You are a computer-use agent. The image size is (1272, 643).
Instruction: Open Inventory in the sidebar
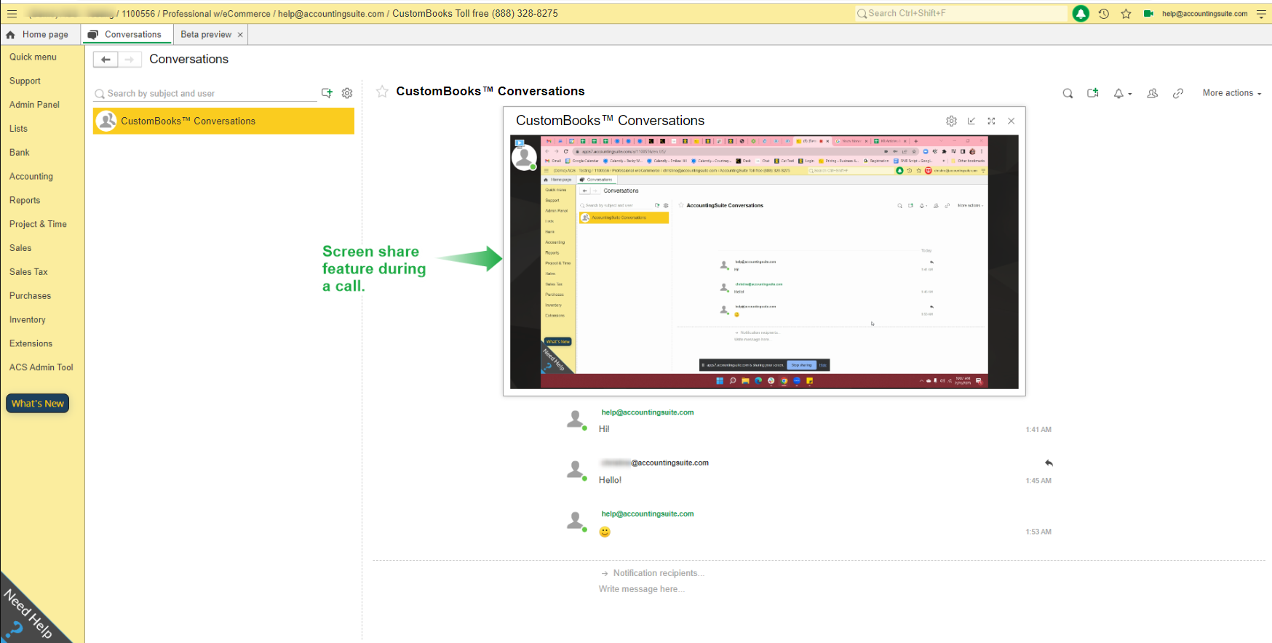(x=27, y=320)
